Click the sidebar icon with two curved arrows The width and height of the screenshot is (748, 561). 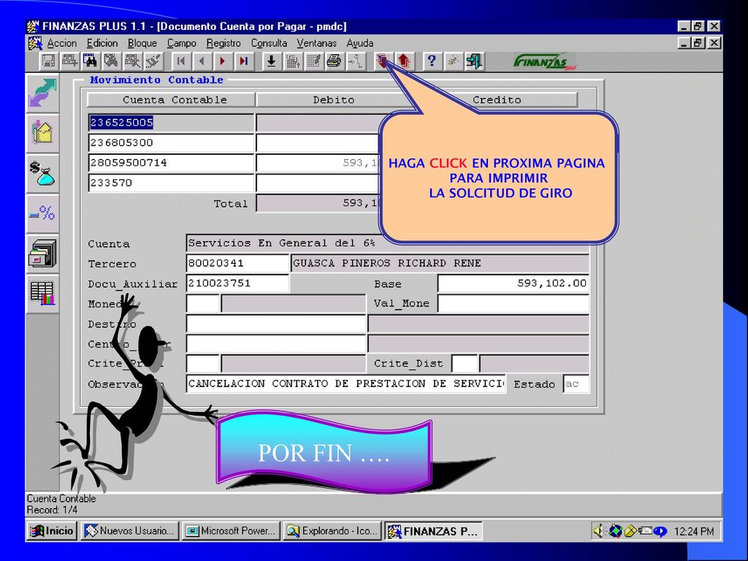coord(42,93)
